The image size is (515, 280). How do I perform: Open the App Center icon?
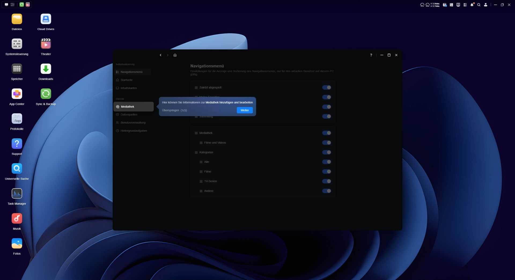click(17, 94)
